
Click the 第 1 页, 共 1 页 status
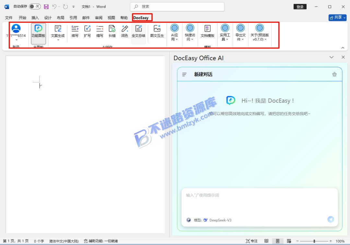(x=16, y=241)
